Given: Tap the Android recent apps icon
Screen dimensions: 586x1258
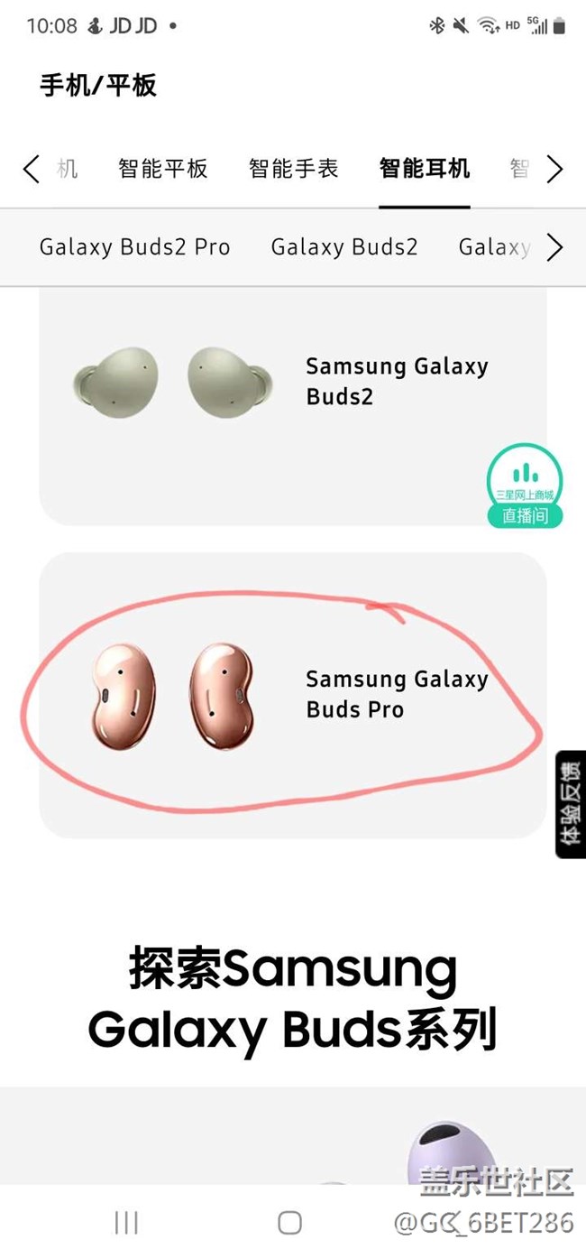Looking at the screenshot, I should pos(126,1222).
